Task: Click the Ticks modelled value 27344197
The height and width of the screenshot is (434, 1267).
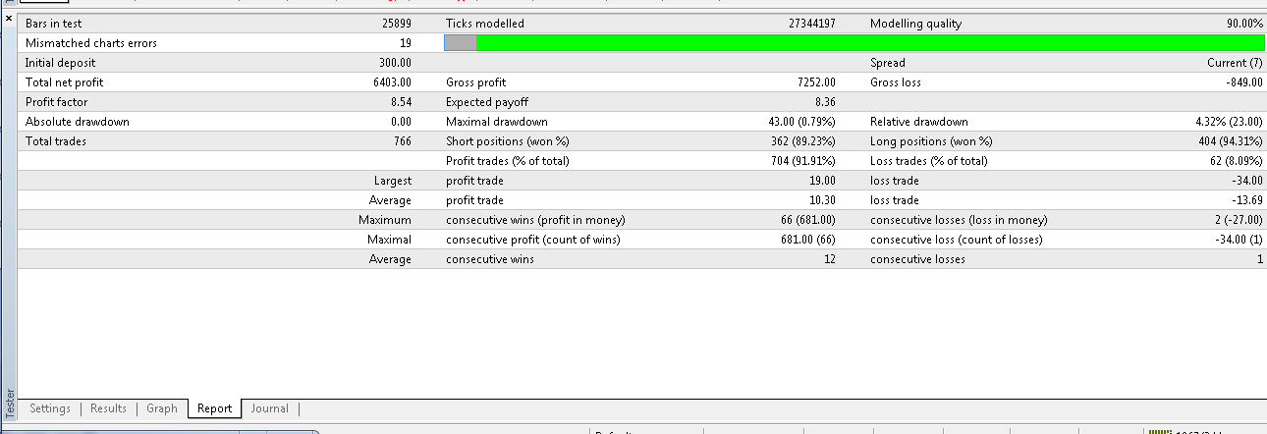Action: pos(811,24)
